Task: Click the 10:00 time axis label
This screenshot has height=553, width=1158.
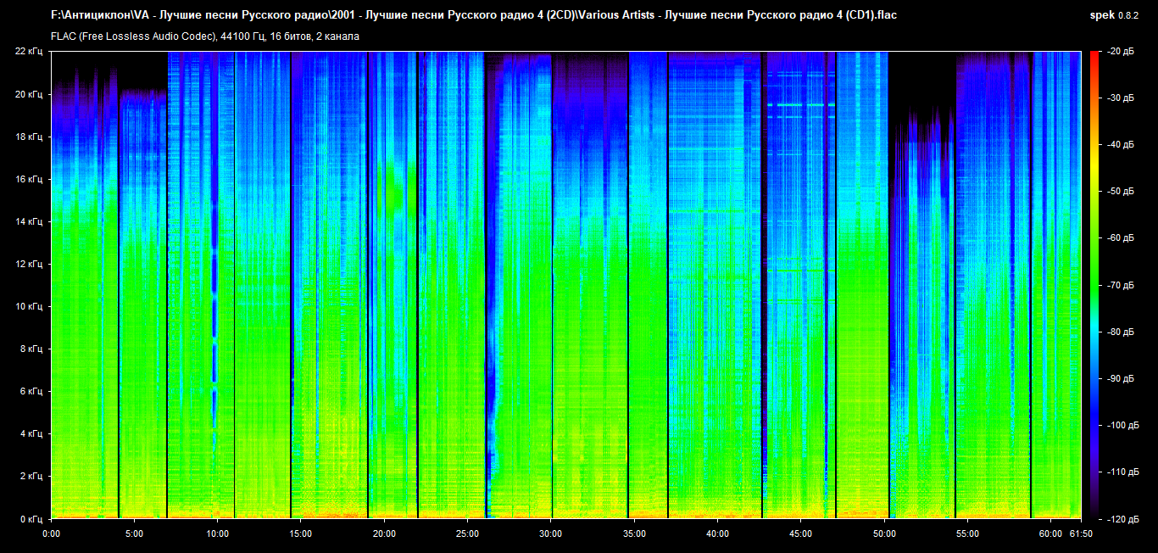Action: click(x=217, y=534)
